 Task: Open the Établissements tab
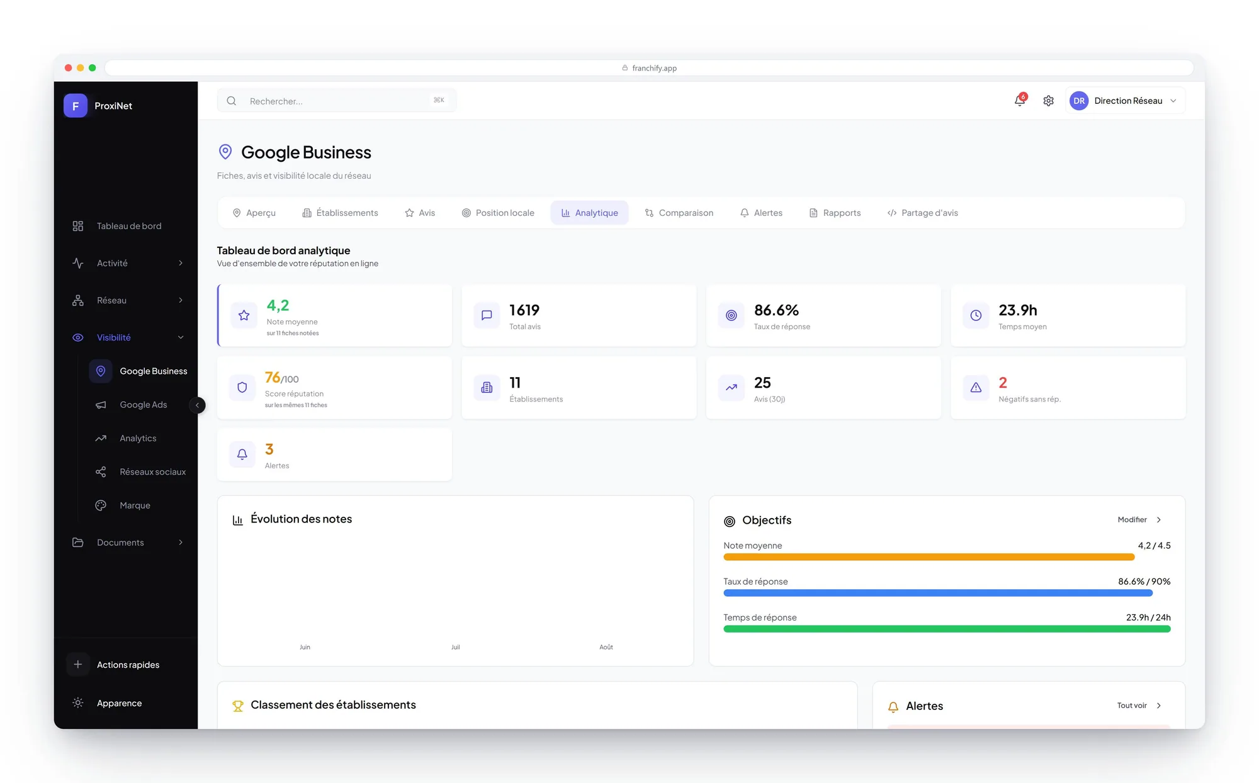341,213
